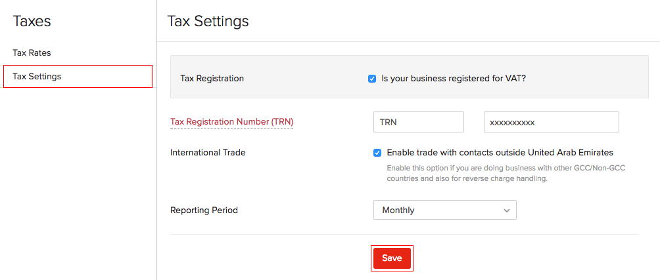Click the Reporting Period field label
The image size is (660, 280).
(204, 210)
